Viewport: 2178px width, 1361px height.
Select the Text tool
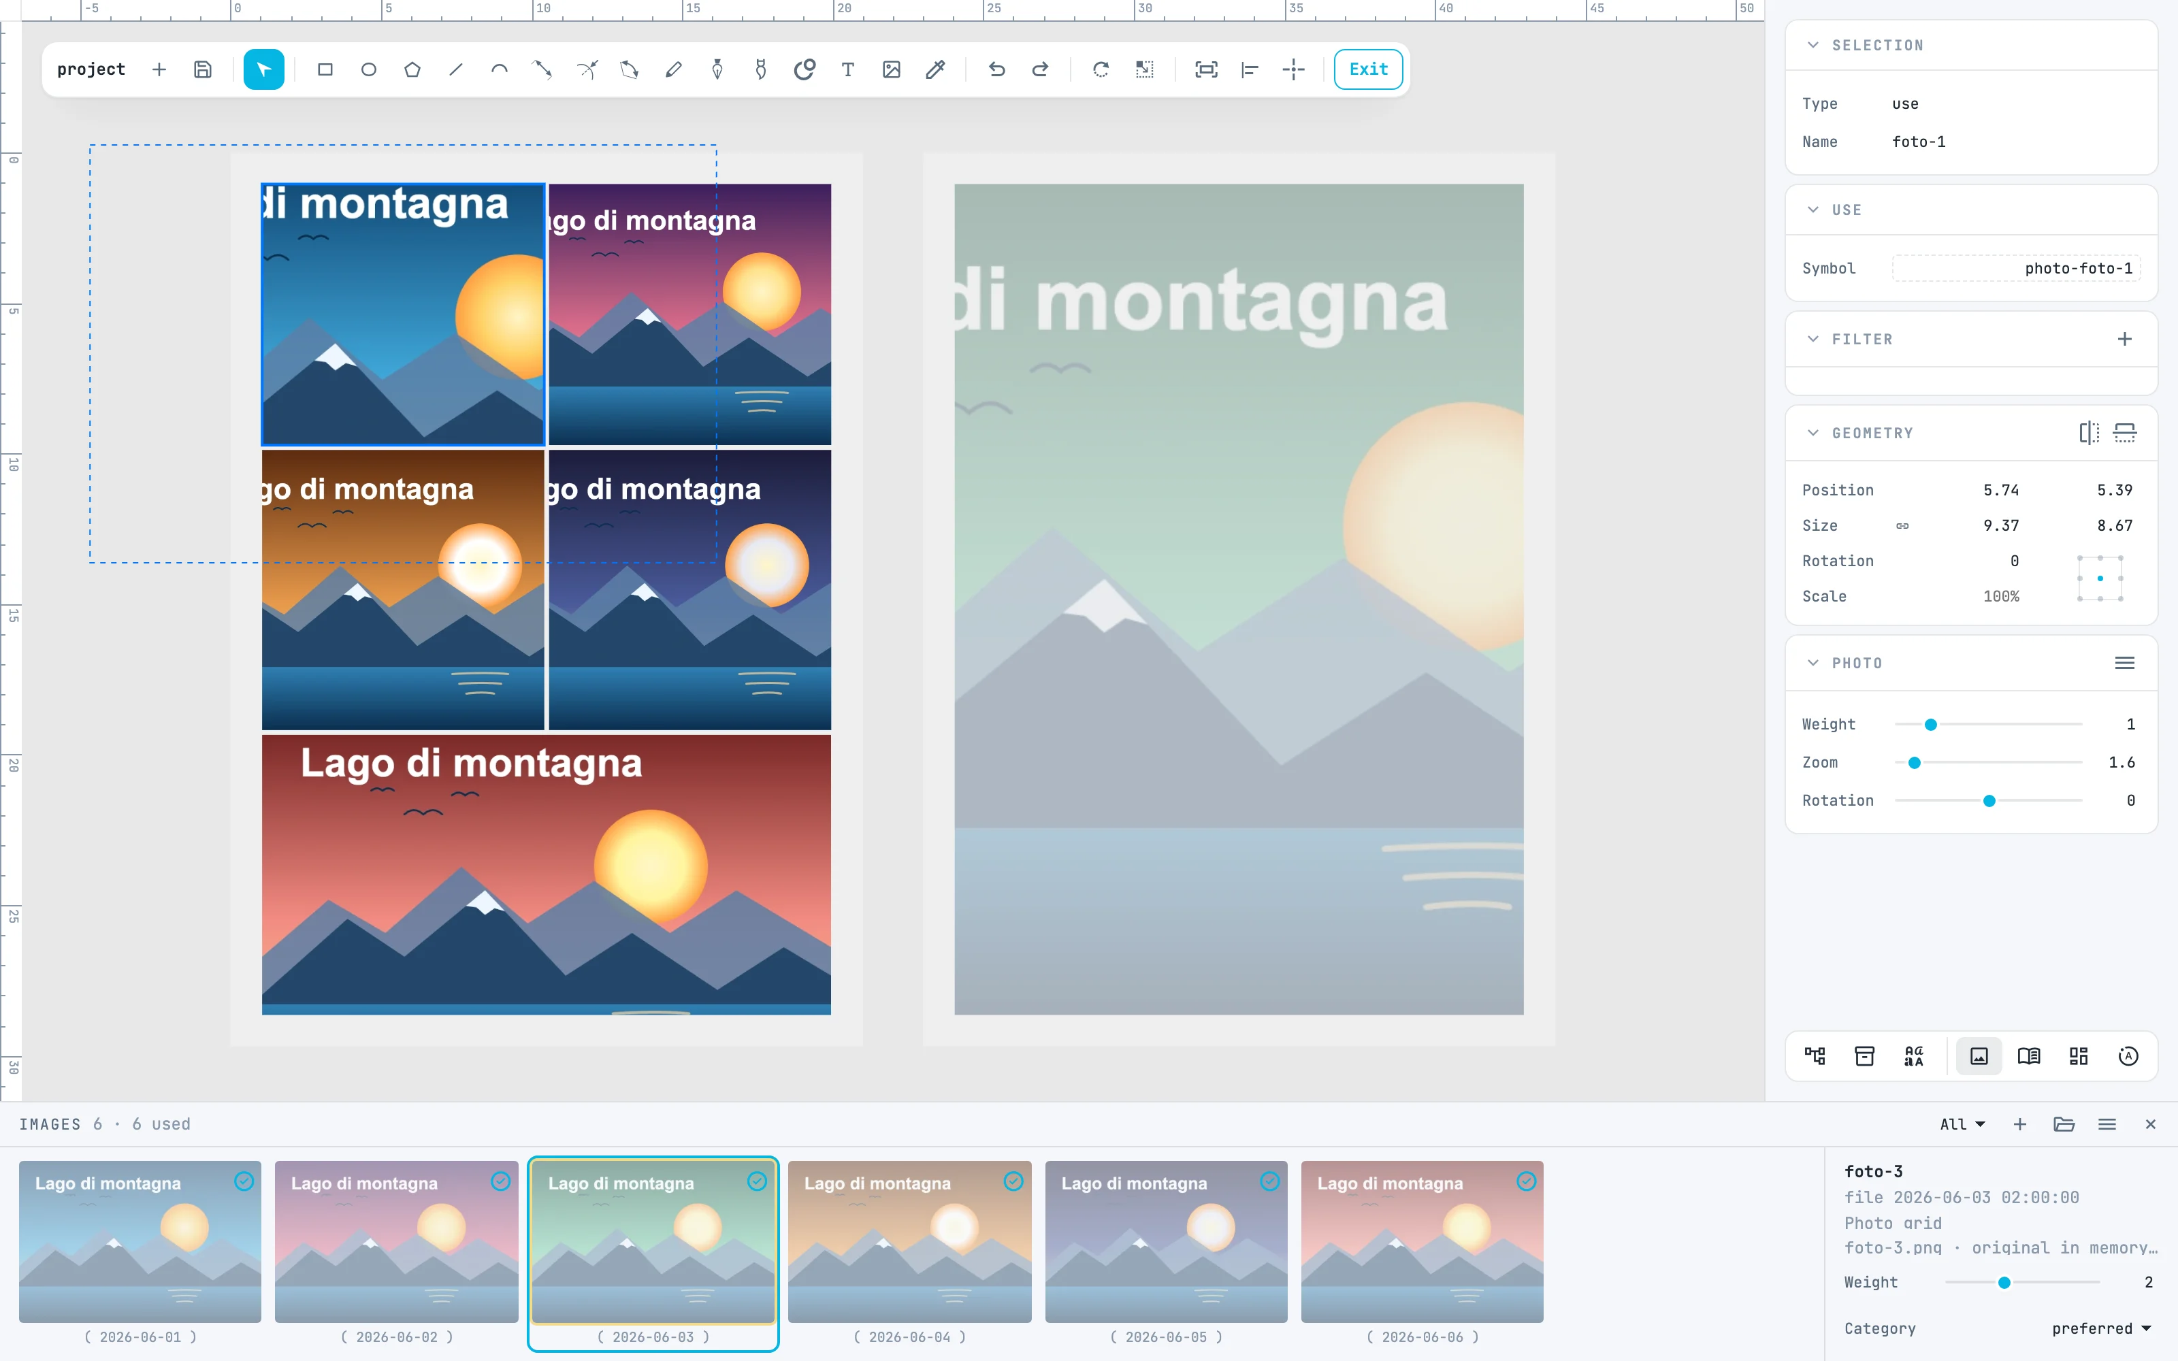(x=848, y=69)
